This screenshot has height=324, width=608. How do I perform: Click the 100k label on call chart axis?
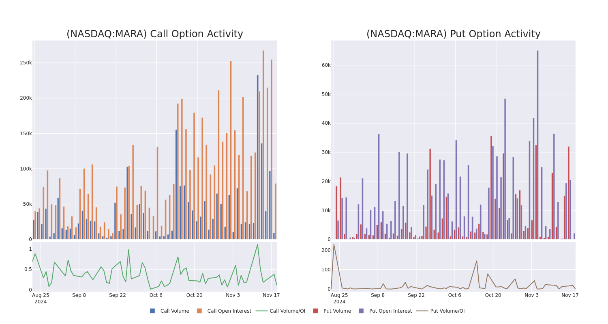coord(26,168)
